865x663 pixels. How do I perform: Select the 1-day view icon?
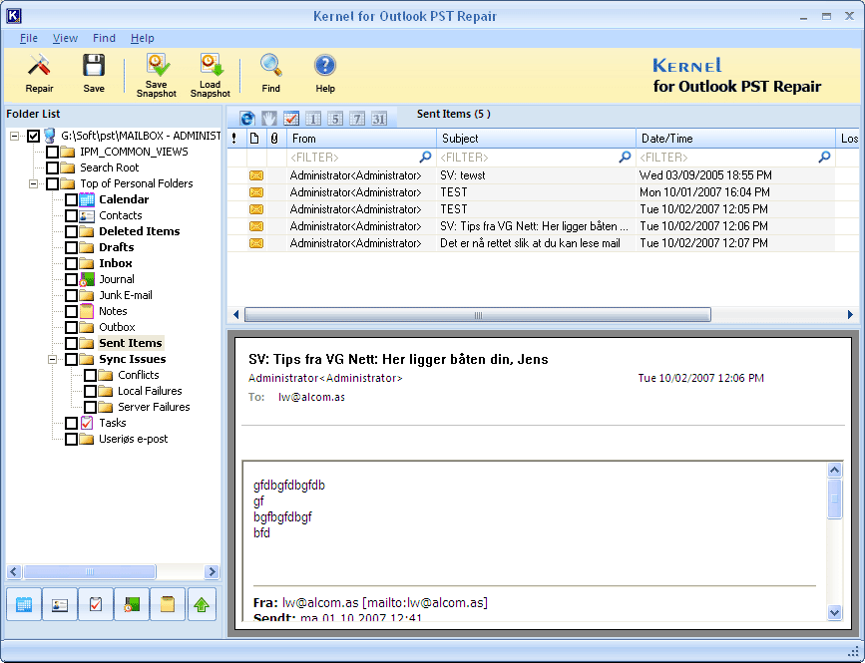click(x=313, y=118)
